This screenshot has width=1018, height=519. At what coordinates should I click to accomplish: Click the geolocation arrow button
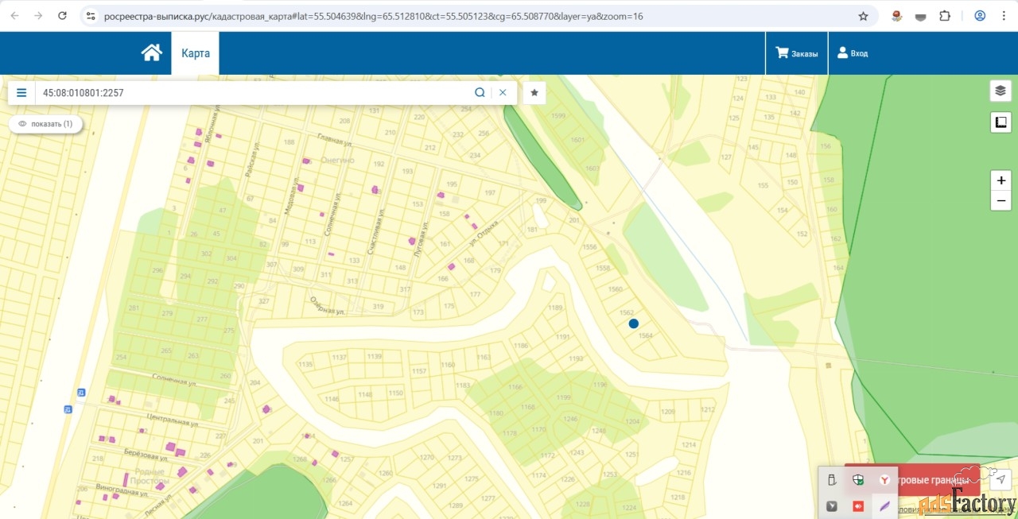[x=1001, y=479]
